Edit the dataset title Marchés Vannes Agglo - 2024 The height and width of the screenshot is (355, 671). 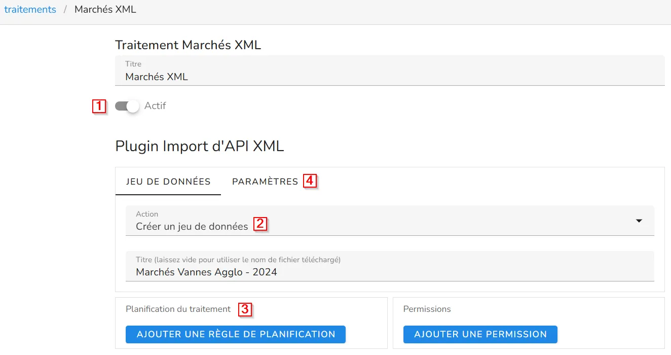(390, 266)
